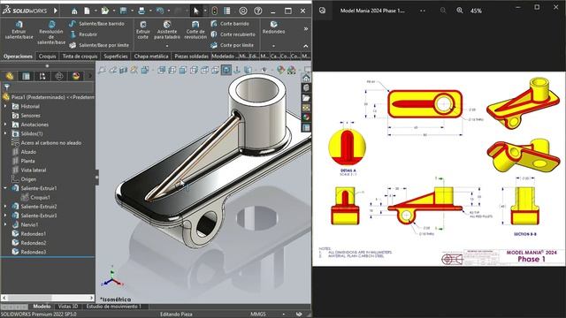Collapse the Saliente-Extruir1 node
The width and height of the screenshot is (566, 318).
[5, 188]
